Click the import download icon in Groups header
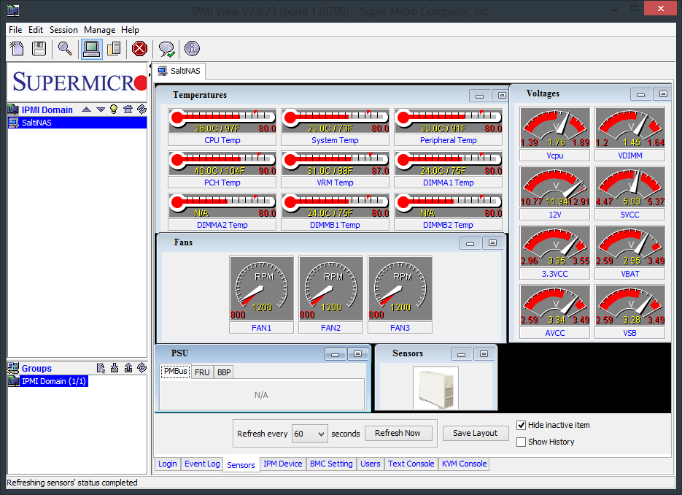 tap(115, 368)
